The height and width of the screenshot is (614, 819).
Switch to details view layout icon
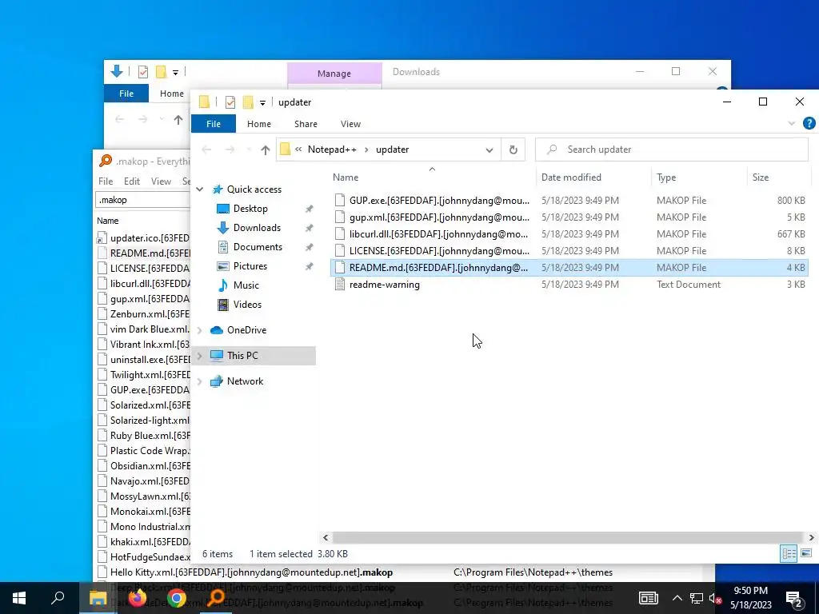point(789,553)
